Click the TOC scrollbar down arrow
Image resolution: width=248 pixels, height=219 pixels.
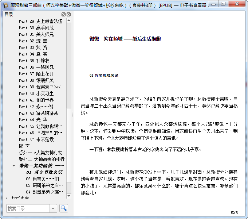pyautogui.click(x=69, y=196)
